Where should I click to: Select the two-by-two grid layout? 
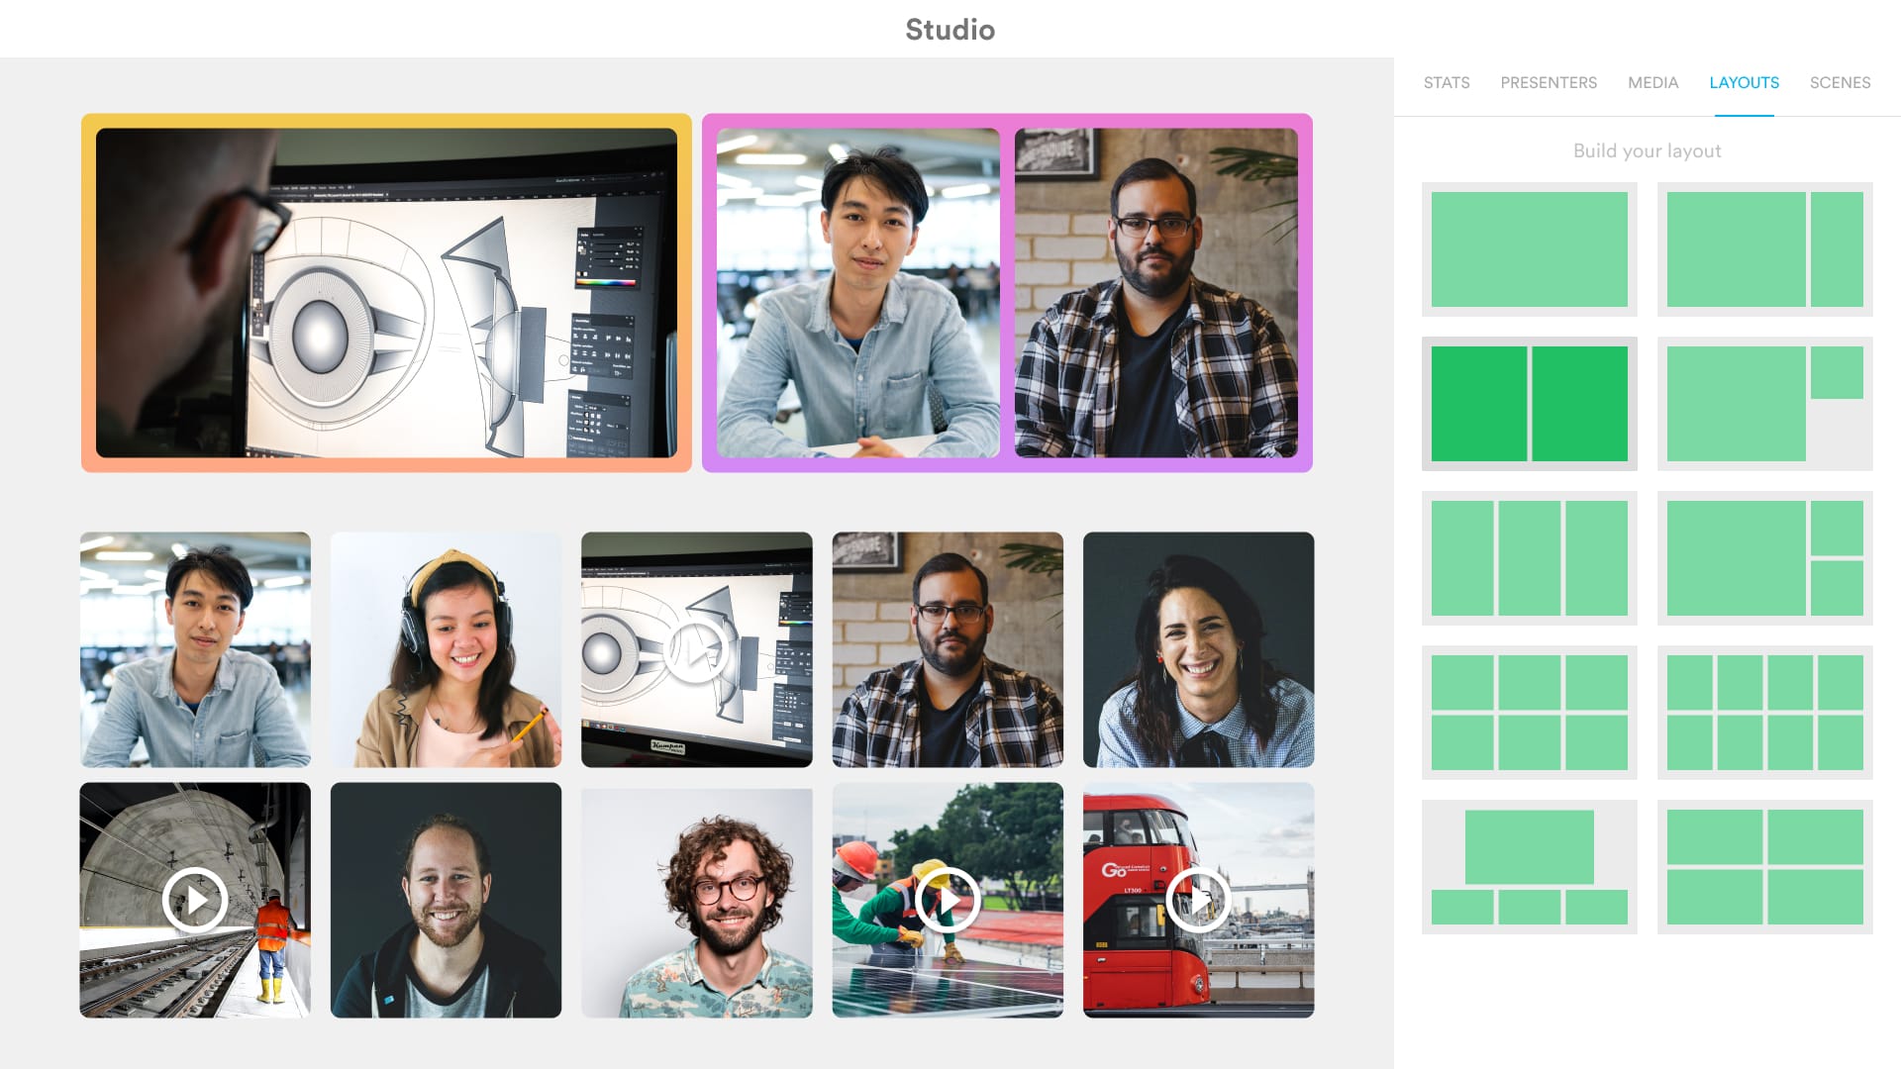click(x=1764, y=867)
